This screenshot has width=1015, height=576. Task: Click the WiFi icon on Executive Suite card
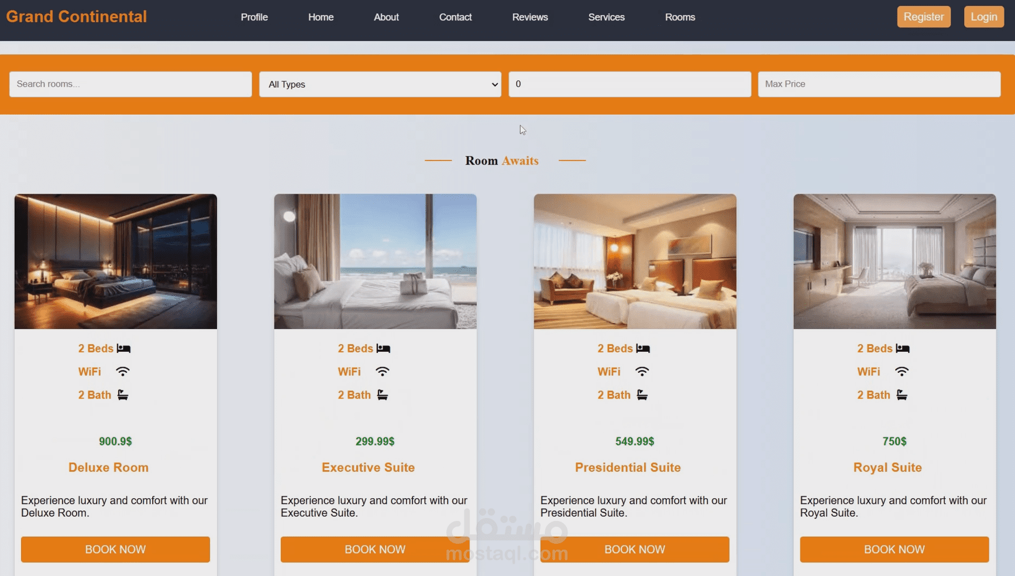coord(382,372)
